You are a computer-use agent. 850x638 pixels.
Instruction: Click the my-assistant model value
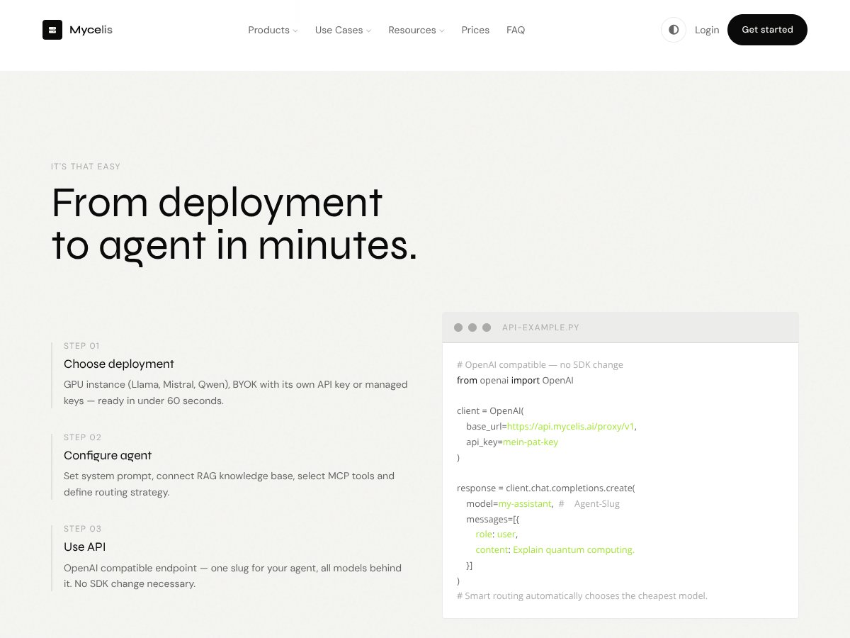525,503
